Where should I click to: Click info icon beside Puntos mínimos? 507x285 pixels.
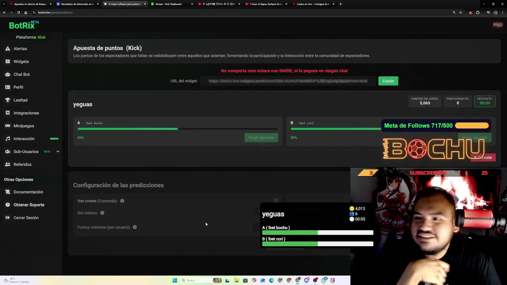[x=135, y=227]
